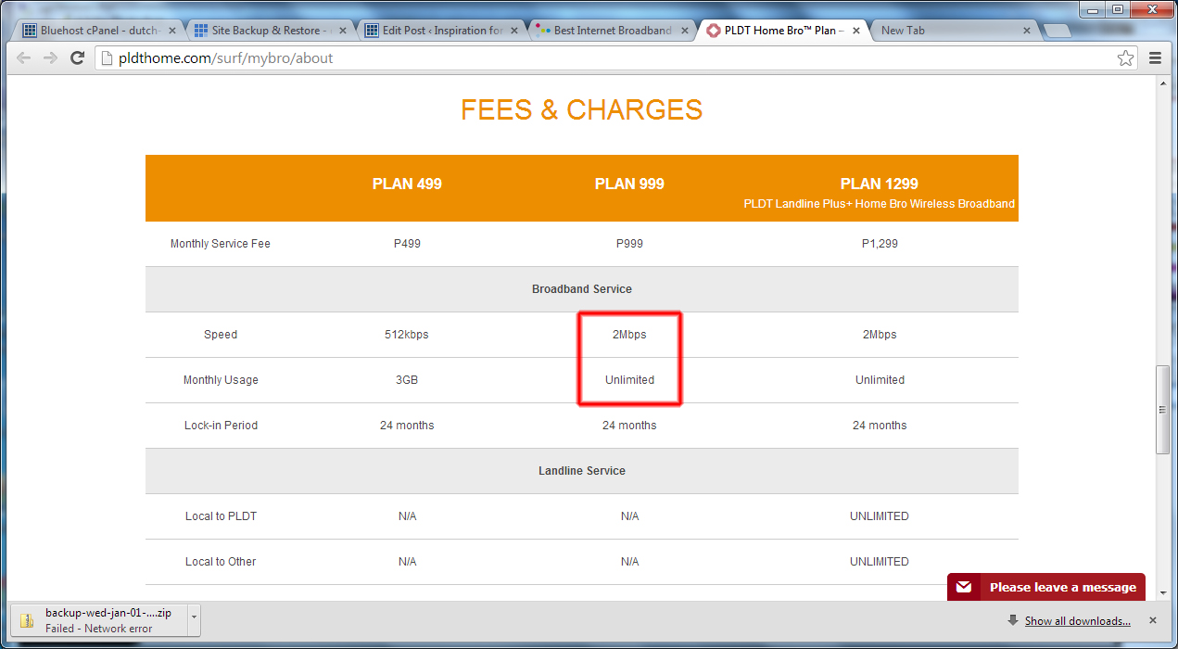The width and height of the screenshot is (1178, 649).
Task: Minimize the Chrome window
Action: tap(1093, 8)
